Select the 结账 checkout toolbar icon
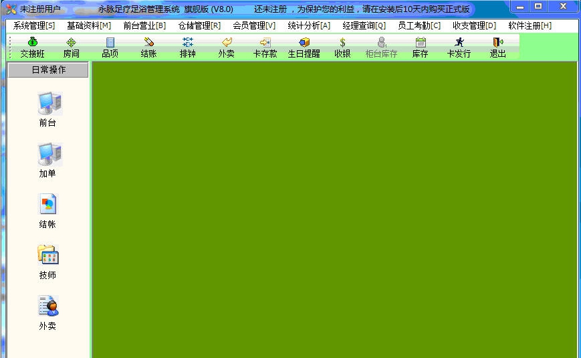 tap(148, 48)
